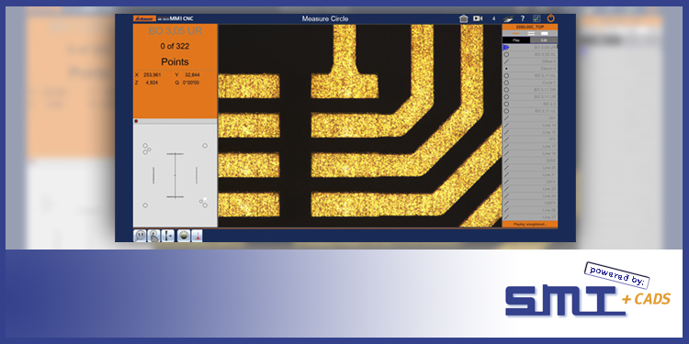The width and height of the screenshot is (689, 344).
Task: Click the probe/stage icon beside the number 4
Action: coord(507,18)
